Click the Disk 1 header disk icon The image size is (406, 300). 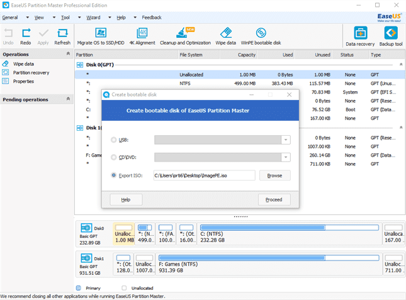tap(80, 128)
